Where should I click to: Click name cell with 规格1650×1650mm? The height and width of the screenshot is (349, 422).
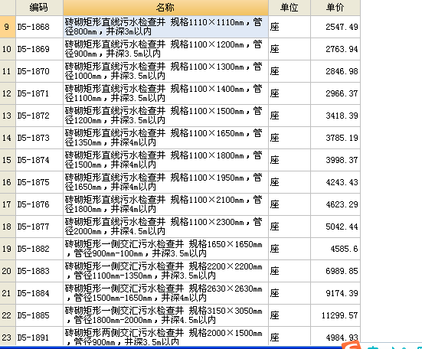point(165,249)
